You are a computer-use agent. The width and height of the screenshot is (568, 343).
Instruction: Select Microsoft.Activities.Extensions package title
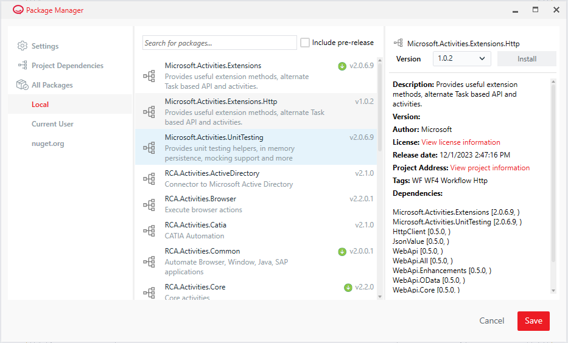[213, 66]
